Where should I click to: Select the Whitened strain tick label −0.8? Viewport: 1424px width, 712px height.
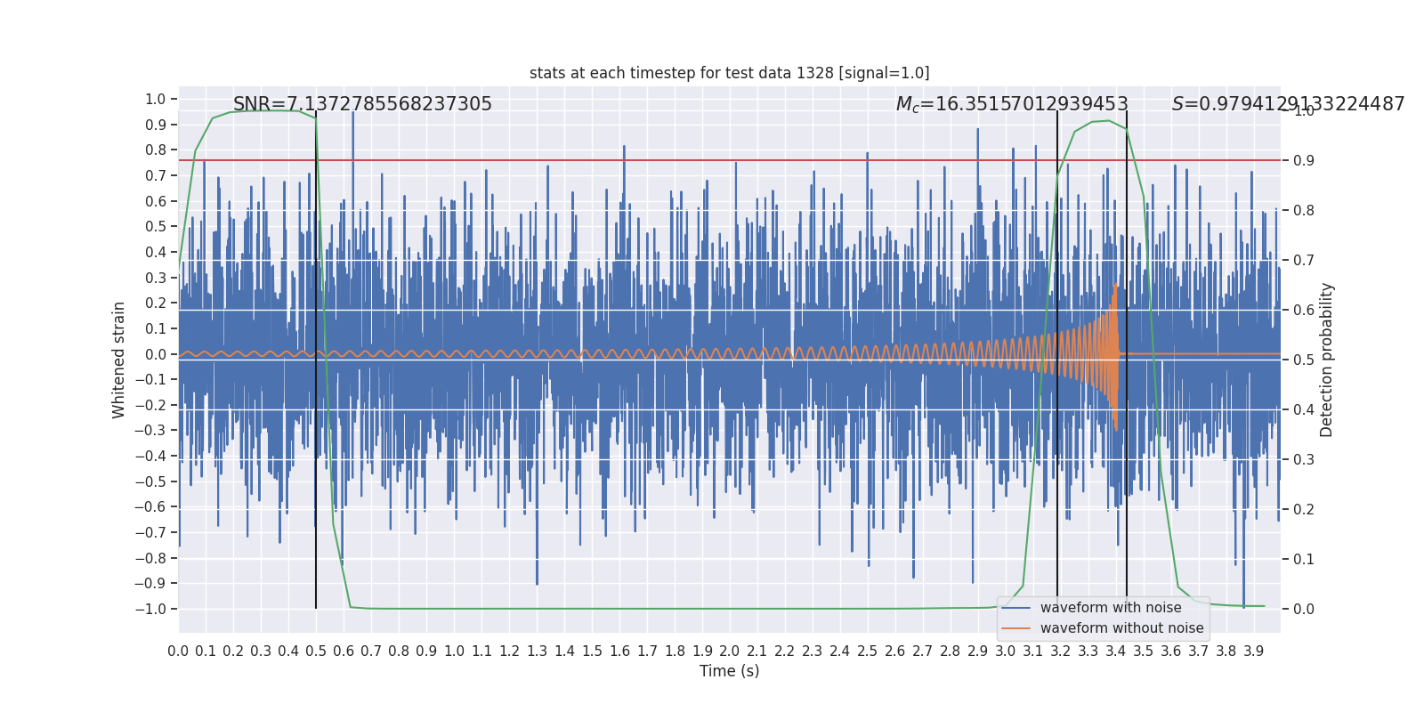click(150, 558)
